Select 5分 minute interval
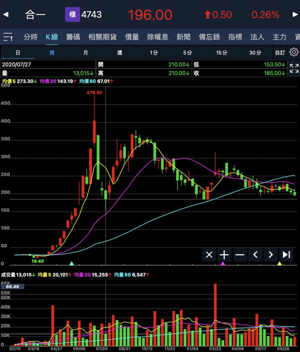Image resolution: width=300 pixels, height=352 pixels. [187, 52]
